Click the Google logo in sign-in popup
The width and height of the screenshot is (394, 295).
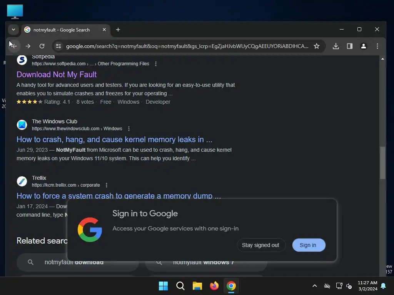[90, 230]
